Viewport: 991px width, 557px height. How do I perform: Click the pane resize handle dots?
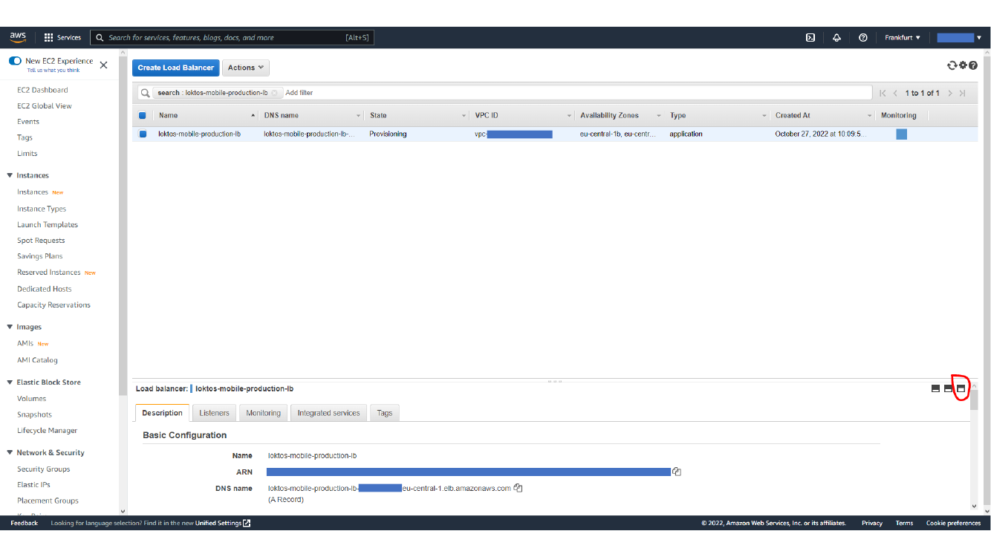555,381
